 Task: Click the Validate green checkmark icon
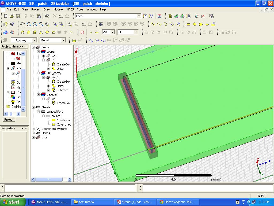[x=176, y=16]
